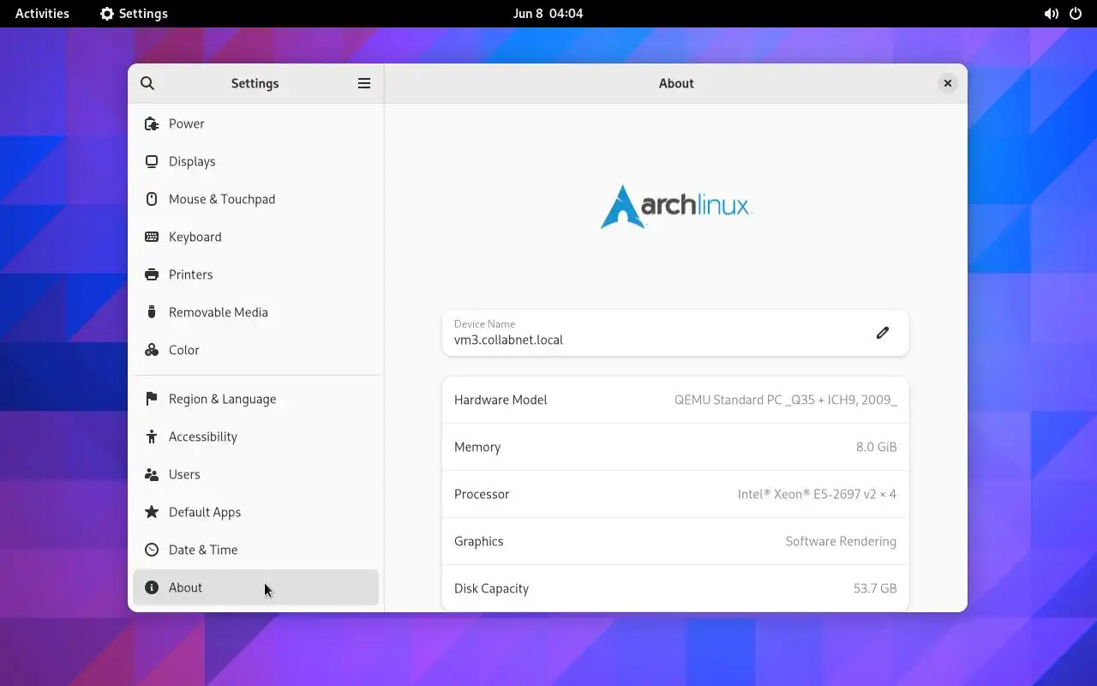Image resolution: width=1097 pixels, height=686 pixels.
Task: Open Accessibility settings
Action: coord(255,436)
